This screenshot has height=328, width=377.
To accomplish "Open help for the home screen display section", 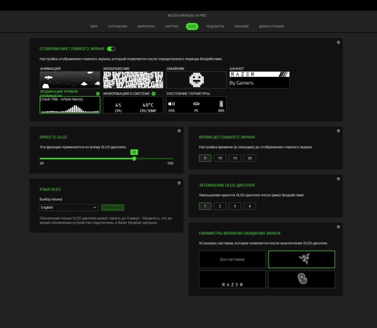I will [x=338, y=42].
